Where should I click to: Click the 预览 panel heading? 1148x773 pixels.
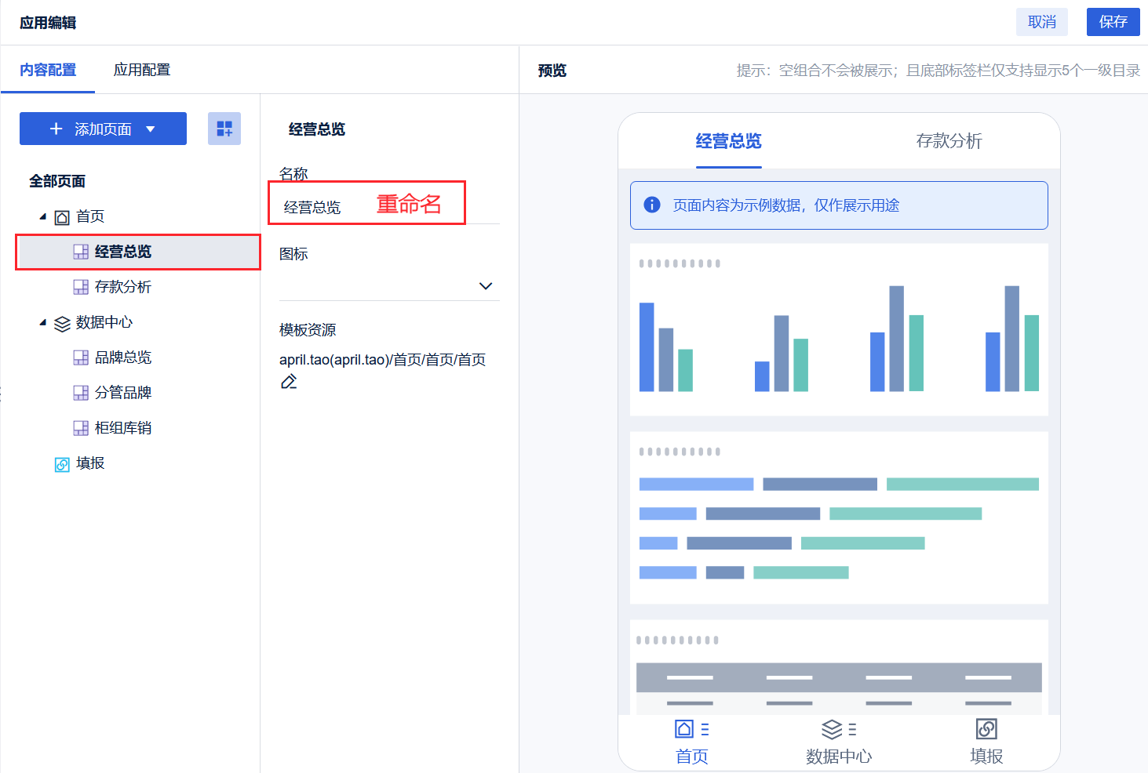[552, 71]
